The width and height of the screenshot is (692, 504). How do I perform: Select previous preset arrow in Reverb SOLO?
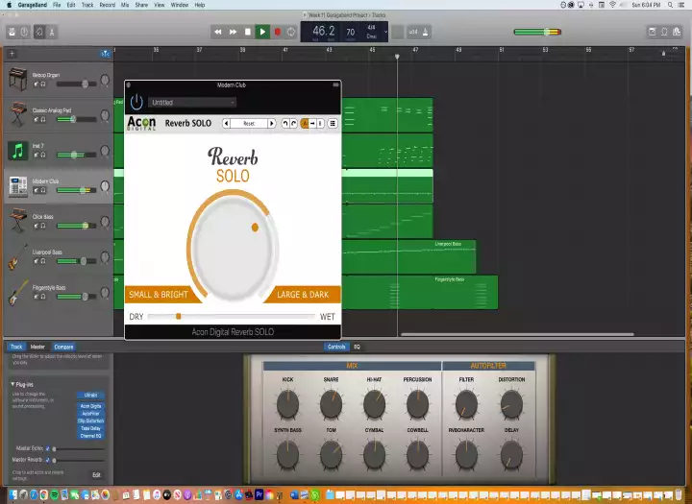pos(226,124)
